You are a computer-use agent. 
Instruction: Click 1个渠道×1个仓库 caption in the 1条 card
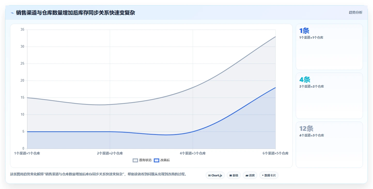pyautogui.click(x=311, y=38)
